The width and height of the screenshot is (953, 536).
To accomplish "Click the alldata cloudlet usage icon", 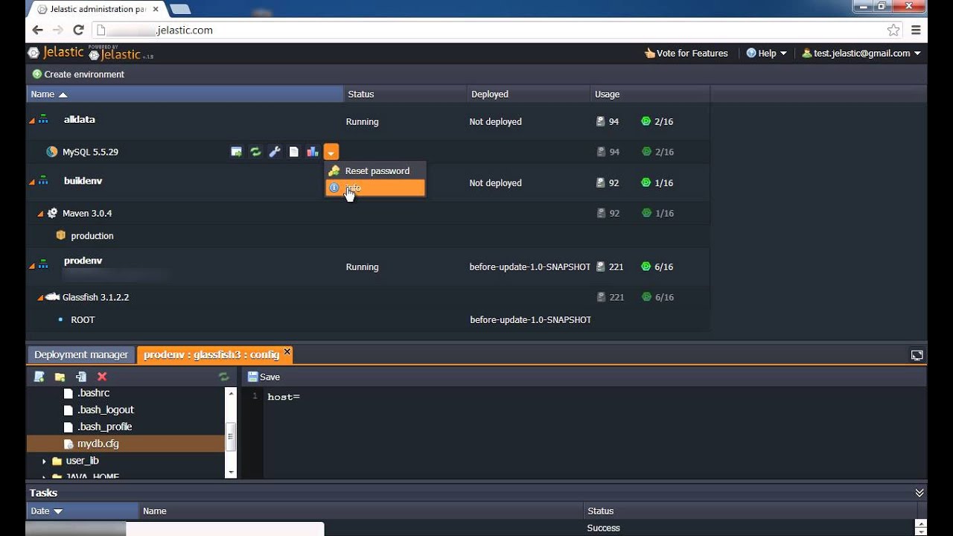I will tap(646, 121).
